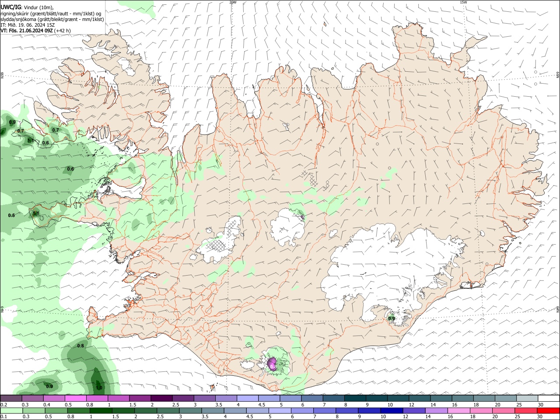Pick the pure red bottom-row swatch above 30

pyautogui.click(x=549, y=410)
